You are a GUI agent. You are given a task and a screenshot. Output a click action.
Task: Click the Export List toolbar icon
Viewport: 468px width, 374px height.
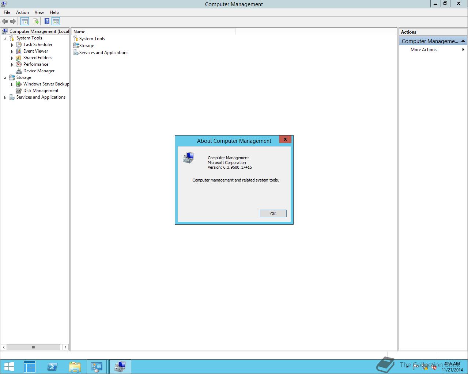click(x=35, y=22)
